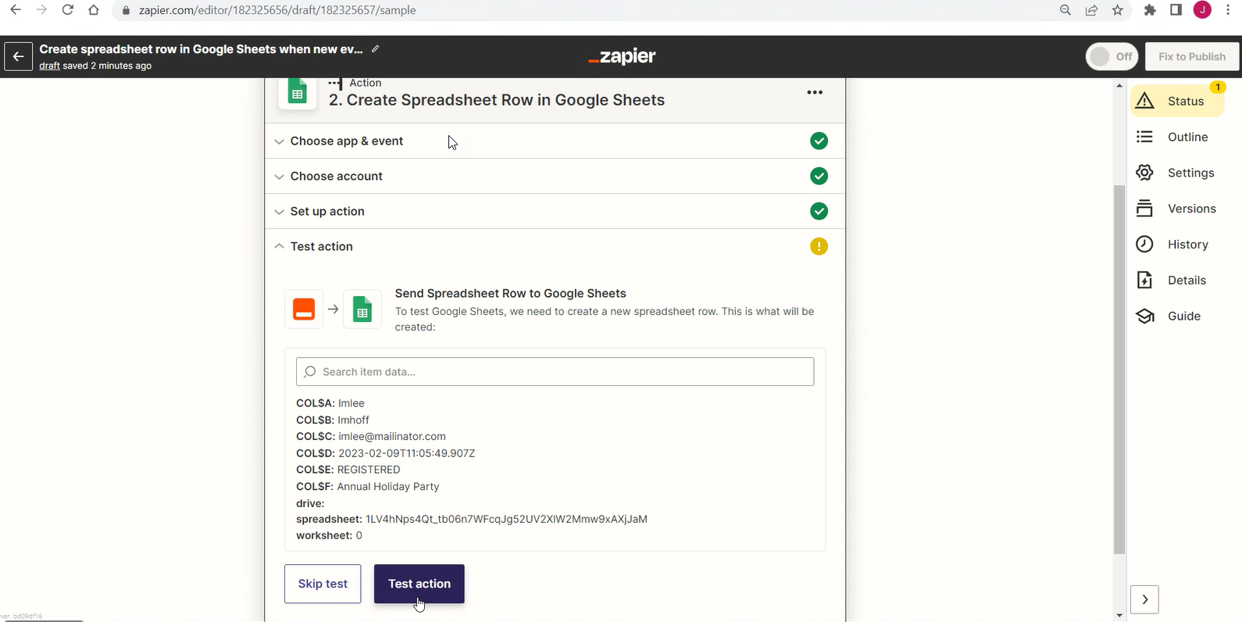1242x622 pixels.
Task: Open the History panel in sidebar
Action: 1172,245
